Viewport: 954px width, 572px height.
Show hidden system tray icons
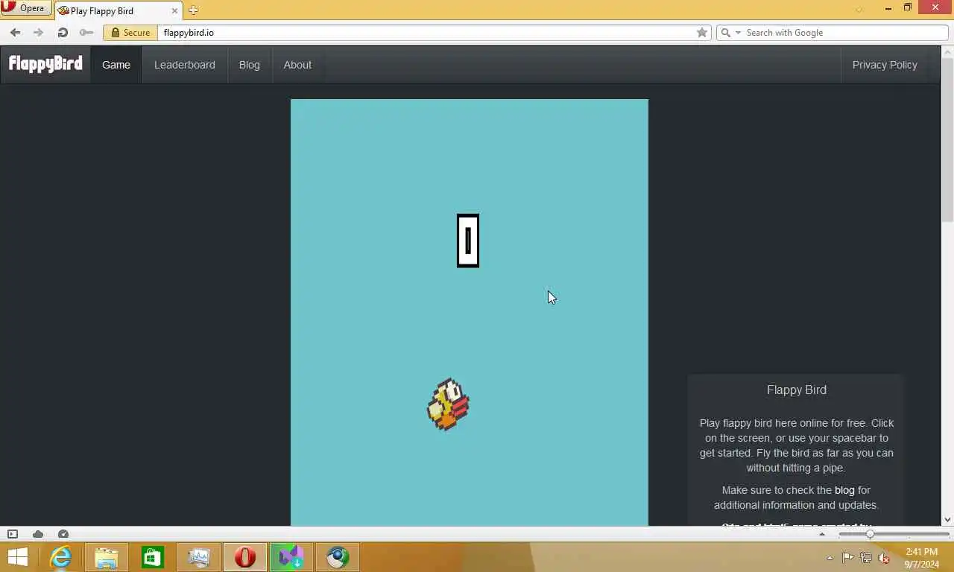pos(830,558)
